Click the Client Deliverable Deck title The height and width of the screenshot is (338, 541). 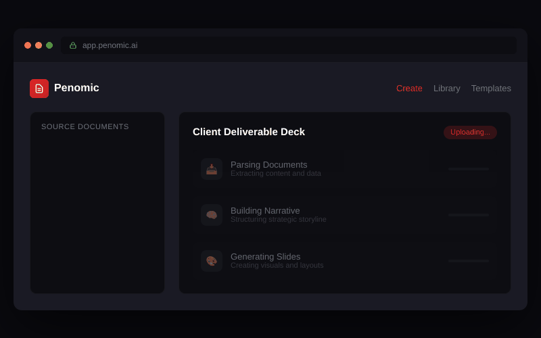(249, 132)
